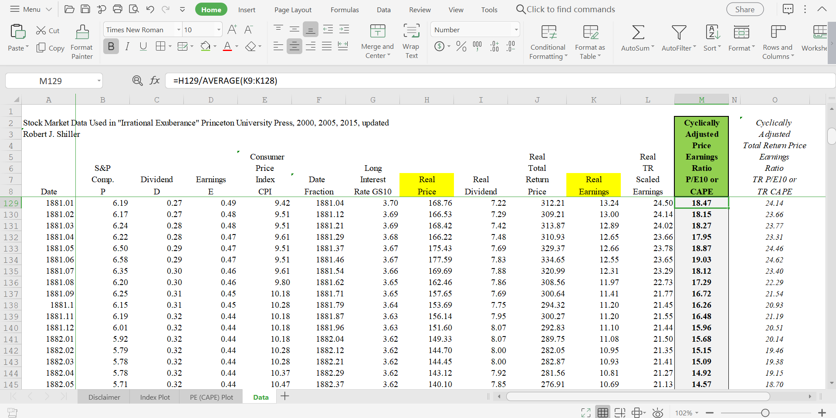Open the font size dropdown

tap(219, 30)
